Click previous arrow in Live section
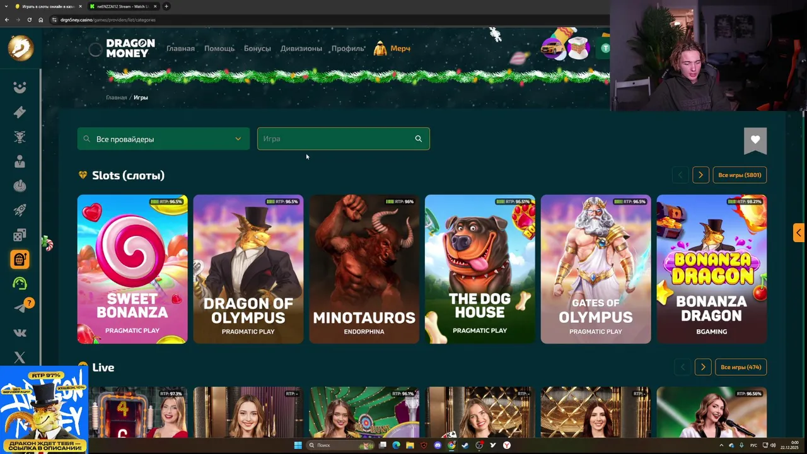The width and height of the screenshot is (807, 454). point(682,367)
